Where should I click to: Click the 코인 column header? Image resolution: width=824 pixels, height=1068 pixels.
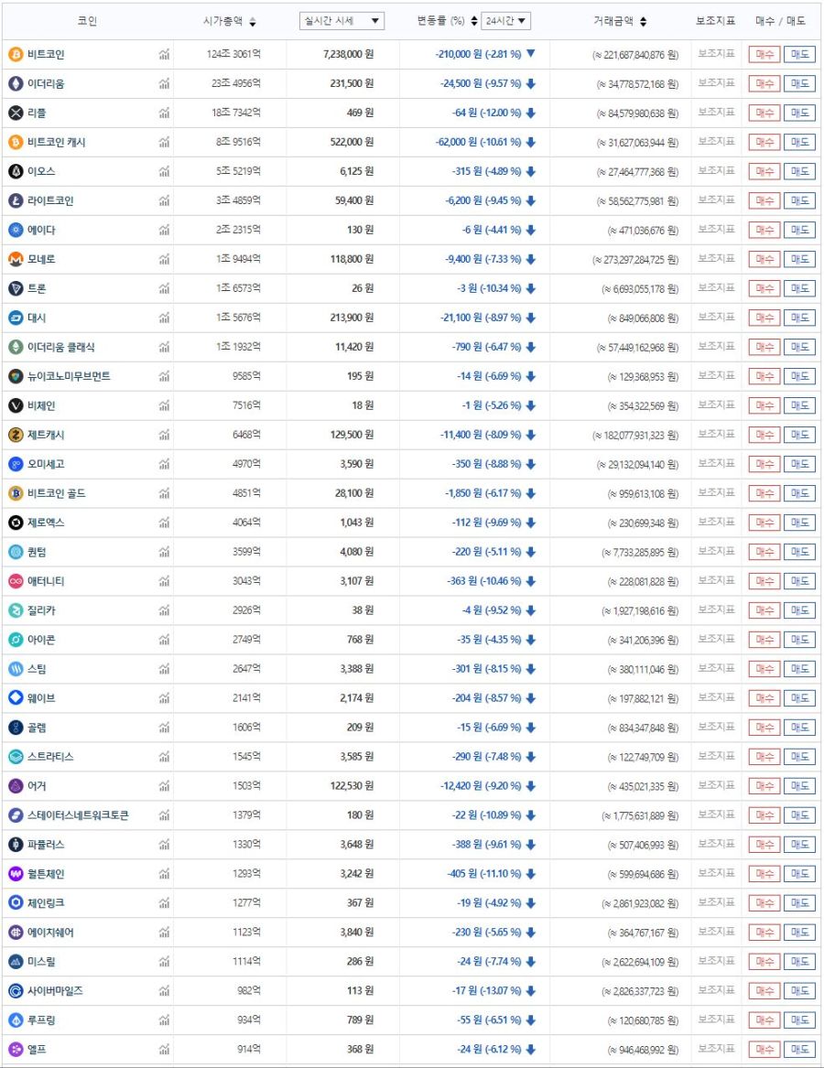click(87, 21)
